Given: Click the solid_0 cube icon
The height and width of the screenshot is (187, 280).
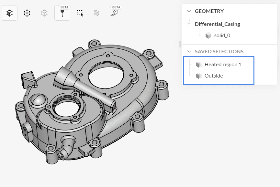Looking at the screenshot, I should [x=208, y=36].
